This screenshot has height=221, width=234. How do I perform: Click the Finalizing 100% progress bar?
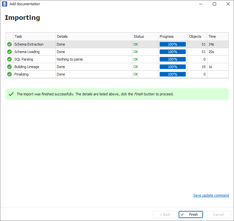tap(173, 74)
